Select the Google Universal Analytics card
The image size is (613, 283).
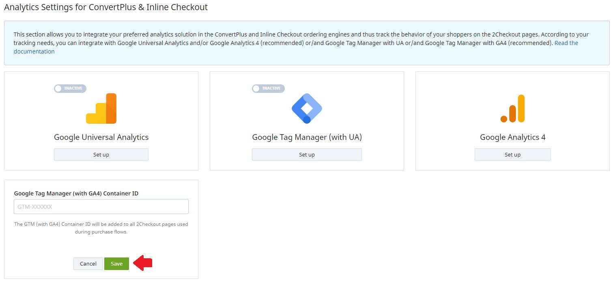[x=101, y=120]
